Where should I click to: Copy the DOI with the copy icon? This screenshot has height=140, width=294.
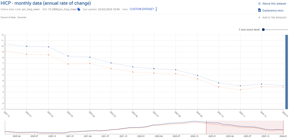[x=79, y=9]
